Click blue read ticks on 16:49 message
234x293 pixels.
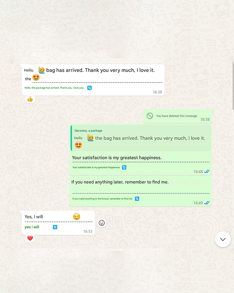(207, 203)
